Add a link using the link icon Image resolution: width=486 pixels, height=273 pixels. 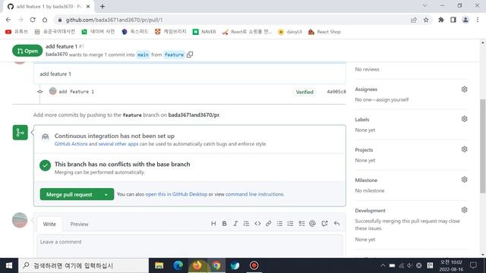tap(268, 224)
